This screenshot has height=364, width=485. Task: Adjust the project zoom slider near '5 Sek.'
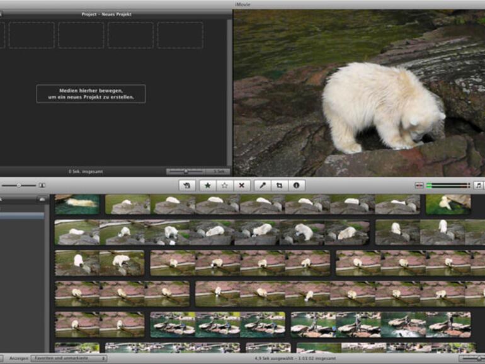tap(186, 171)
